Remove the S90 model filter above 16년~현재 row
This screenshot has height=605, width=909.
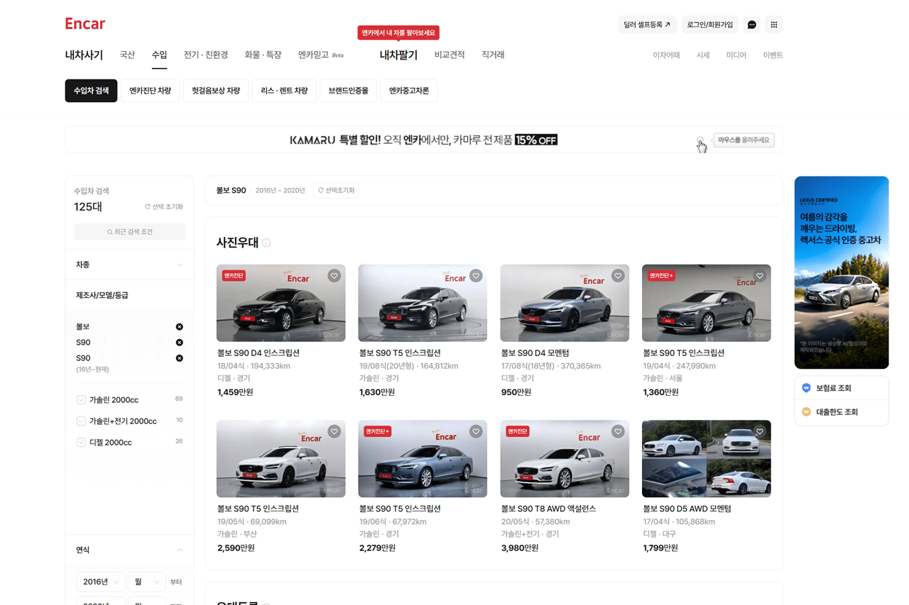coord(179,343)
